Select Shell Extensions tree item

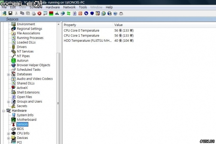[x=28, y=92]
